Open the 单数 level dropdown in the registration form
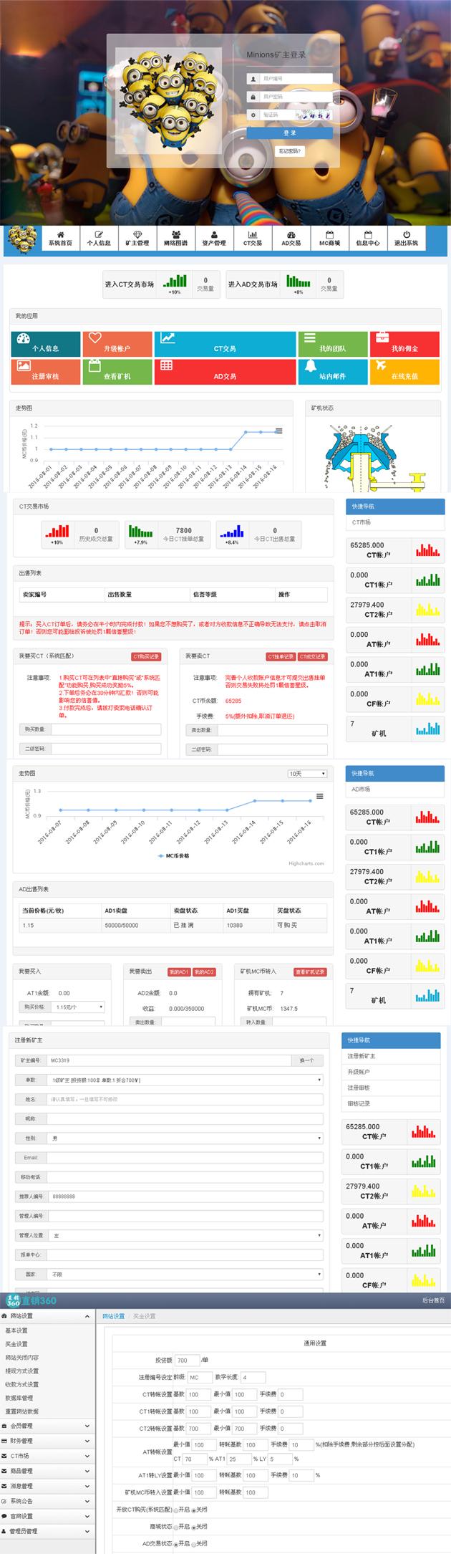 185,1080
